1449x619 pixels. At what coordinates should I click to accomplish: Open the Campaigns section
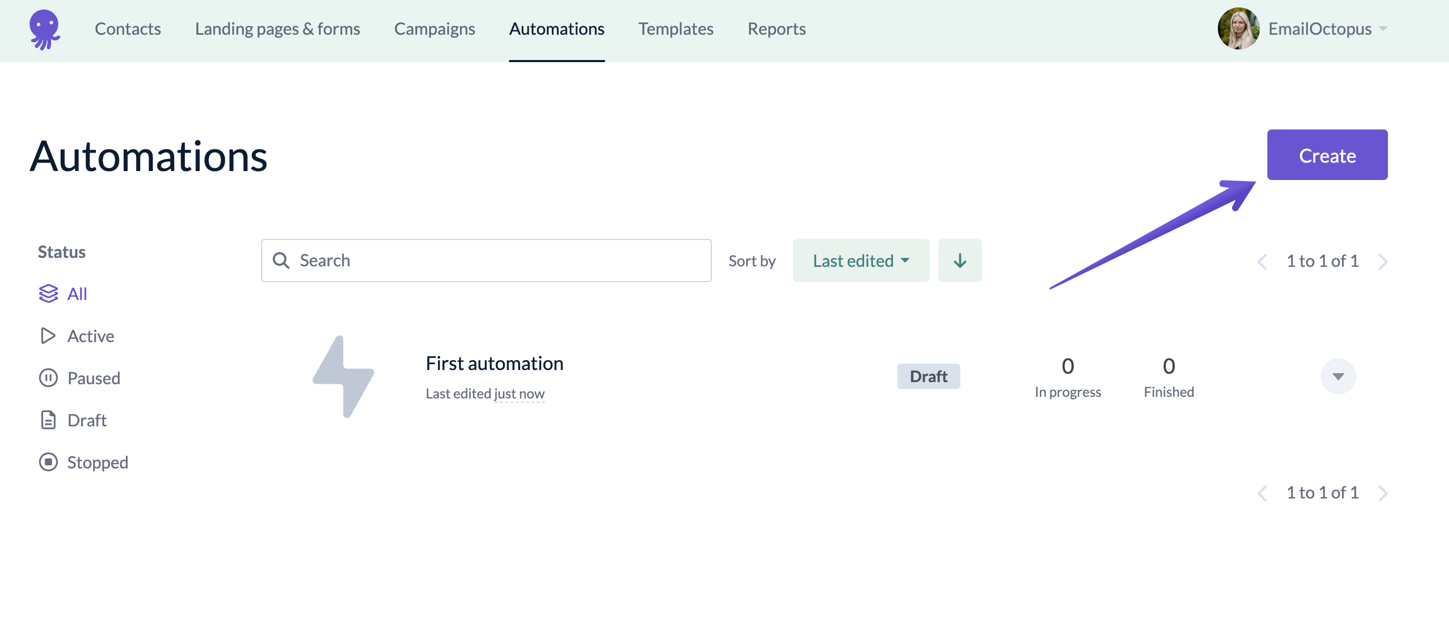[x=434, y=28]
